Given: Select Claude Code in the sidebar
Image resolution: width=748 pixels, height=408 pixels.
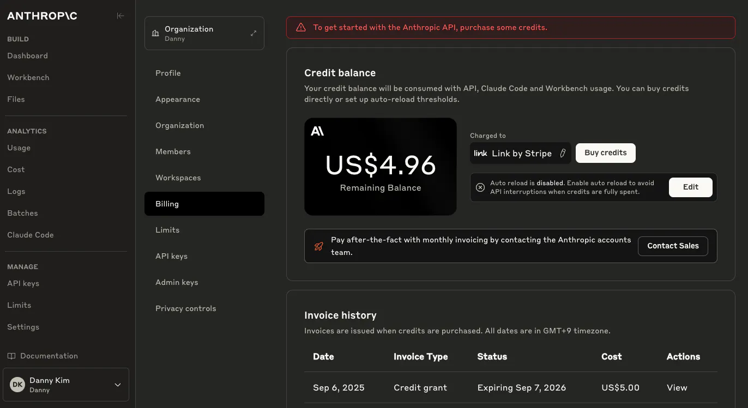Looking at the screenshot, I should 31,235.
